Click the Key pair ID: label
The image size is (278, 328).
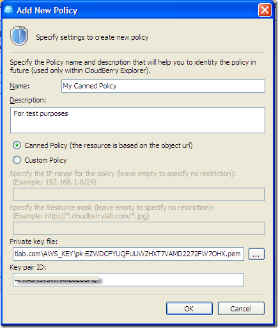click(x=28, y=267)
